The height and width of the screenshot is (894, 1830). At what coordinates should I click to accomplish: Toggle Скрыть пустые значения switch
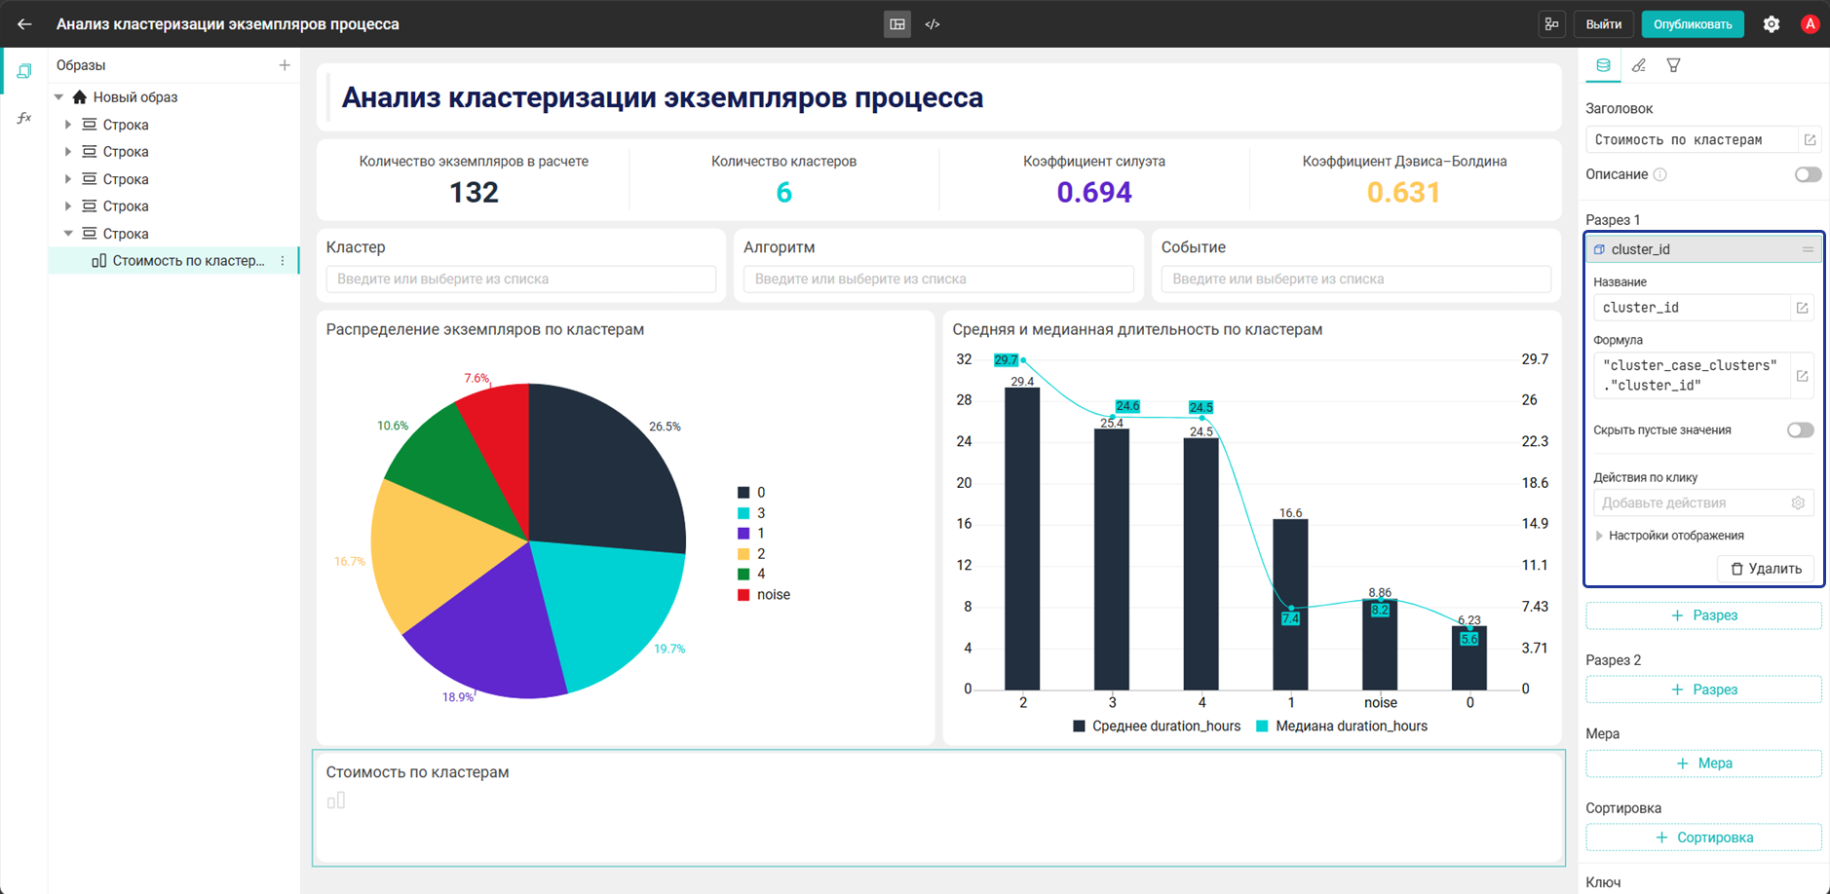(x=1800, y=430)
